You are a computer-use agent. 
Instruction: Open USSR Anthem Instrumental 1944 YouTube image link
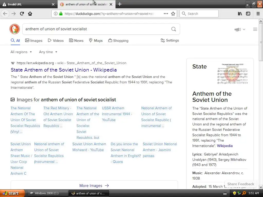tap(117, 114)
